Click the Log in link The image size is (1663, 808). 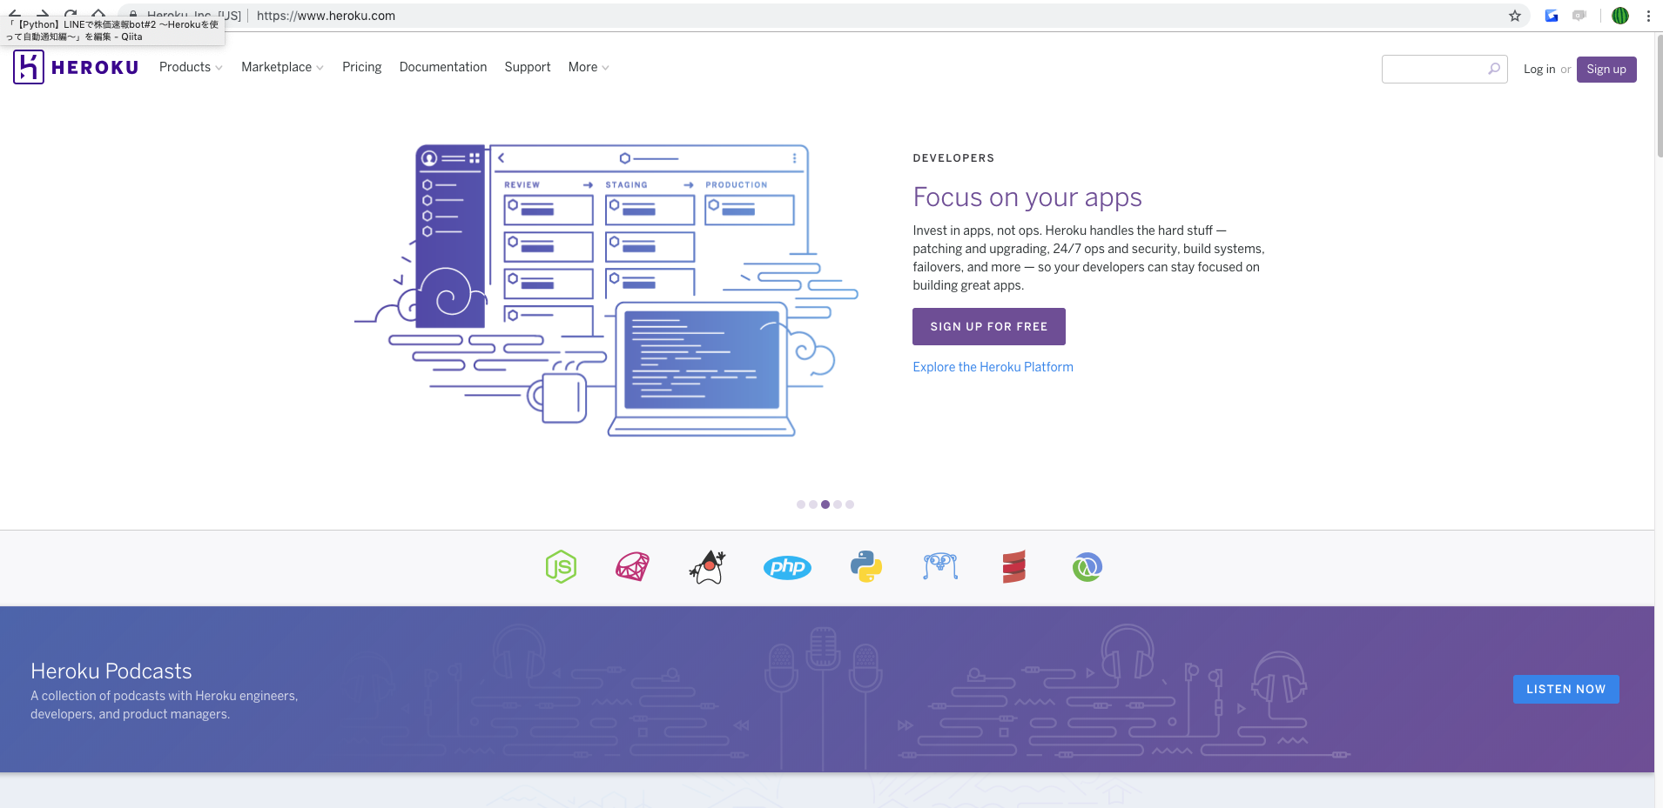pos(1539,69)
